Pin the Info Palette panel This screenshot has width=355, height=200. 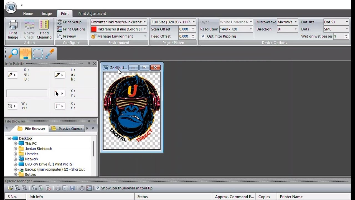pos(89,64)
